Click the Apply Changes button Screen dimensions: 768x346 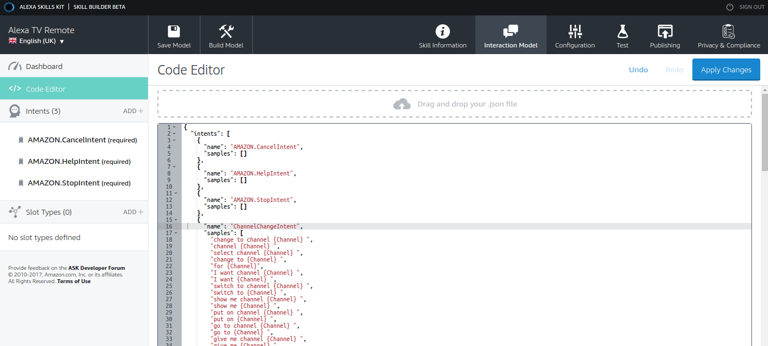726,70
